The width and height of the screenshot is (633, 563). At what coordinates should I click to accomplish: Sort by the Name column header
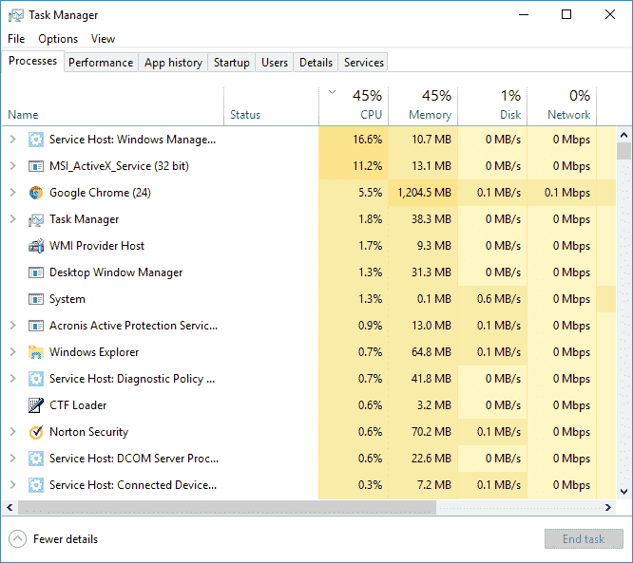(x=113, y=106)
